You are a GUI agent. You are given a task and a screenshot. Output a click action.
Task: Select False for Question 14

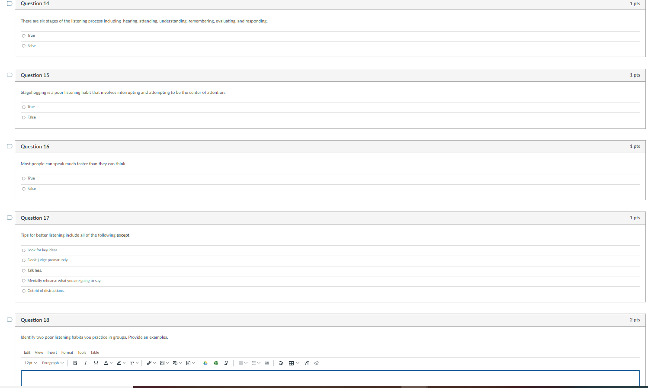[24, 46]
